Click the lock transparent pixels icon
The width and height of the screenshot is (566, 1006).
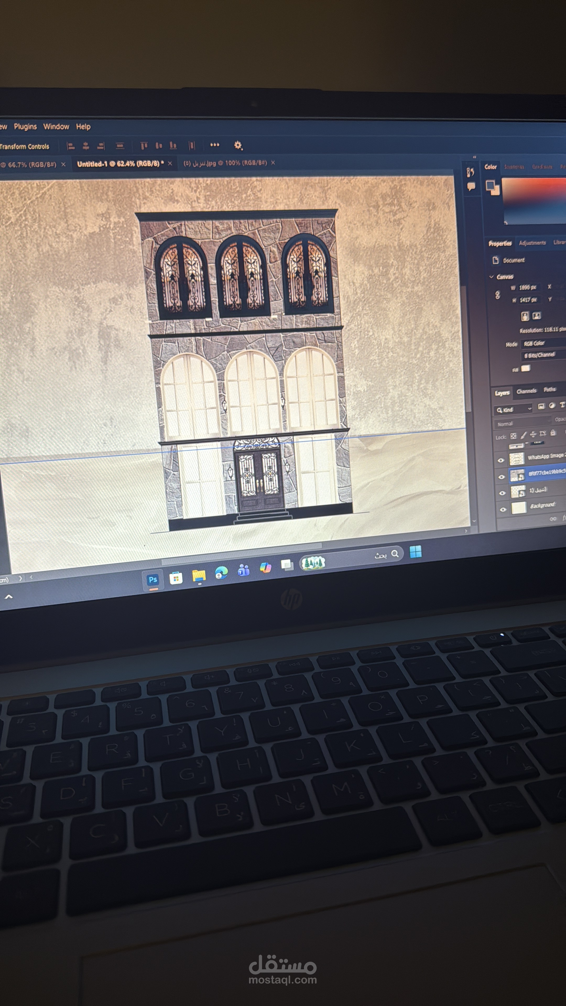point(513,436)
